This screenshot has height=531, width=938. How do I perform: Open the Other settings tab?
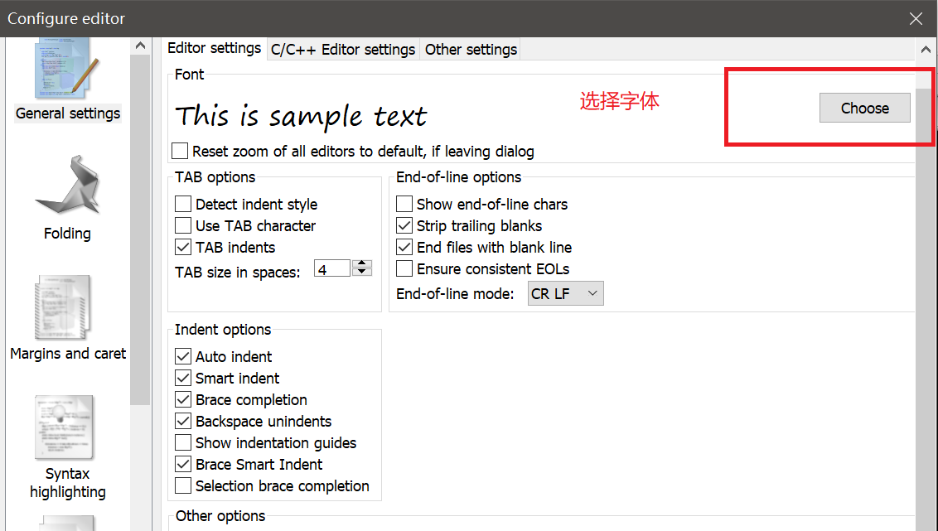(x=471, y=50)
